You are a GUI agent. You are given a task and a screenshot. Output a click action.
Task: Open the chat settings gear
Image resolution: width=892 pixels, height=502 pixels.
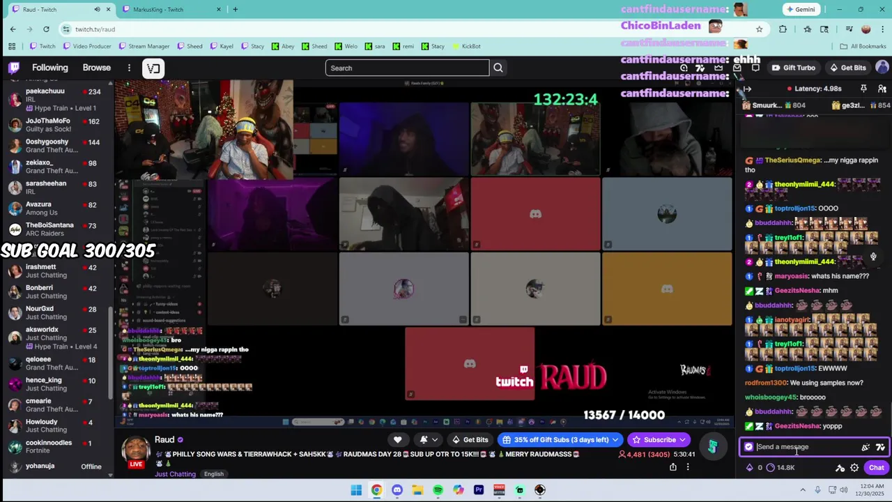tap(854, 468)
